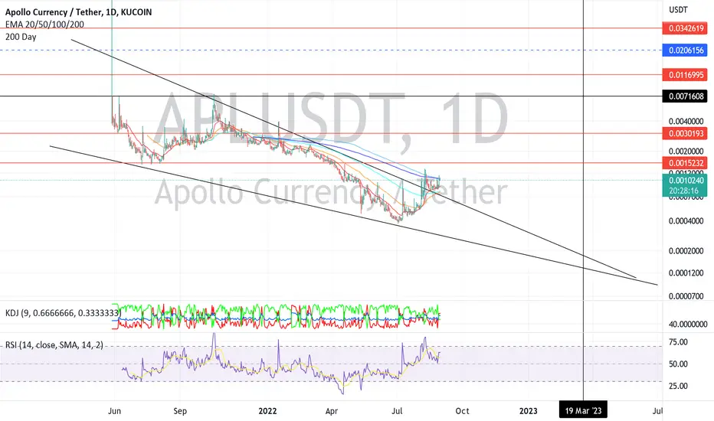Click the 0.0002000 price axis value
Screen dimensions: 714x421
click(x=686, y=251)
